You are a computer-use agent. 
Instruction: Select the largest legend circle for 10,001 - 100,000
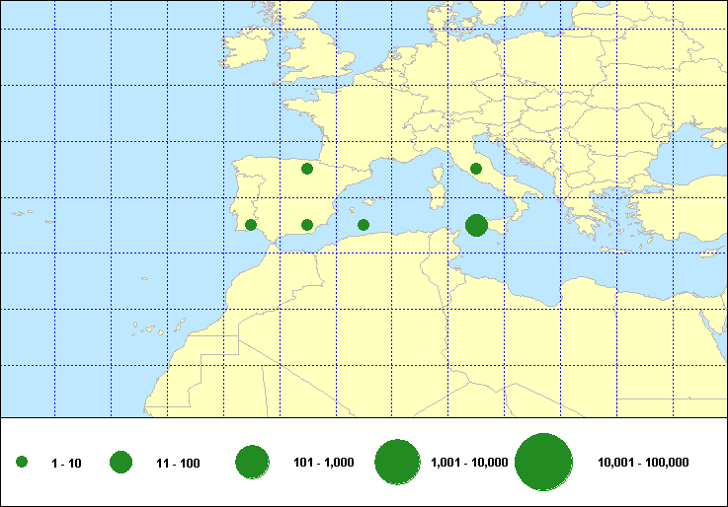pos(544,463)
